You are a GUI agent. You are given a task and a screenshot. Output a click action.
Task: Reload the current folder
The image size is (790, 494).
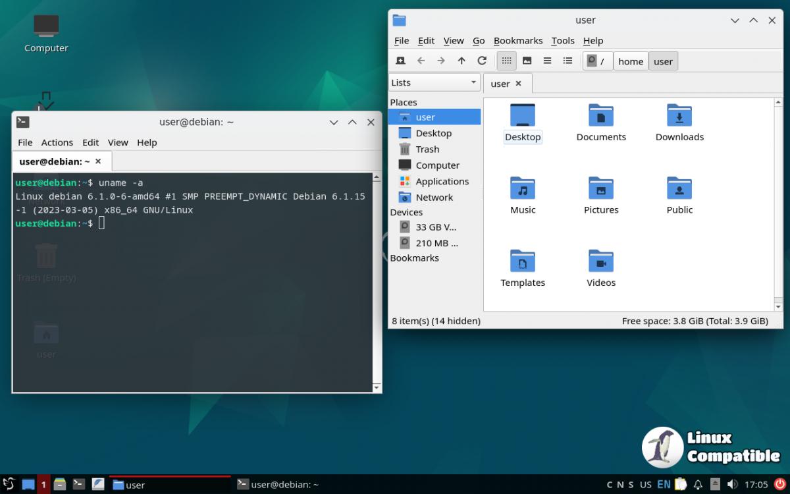coord(482,61)
